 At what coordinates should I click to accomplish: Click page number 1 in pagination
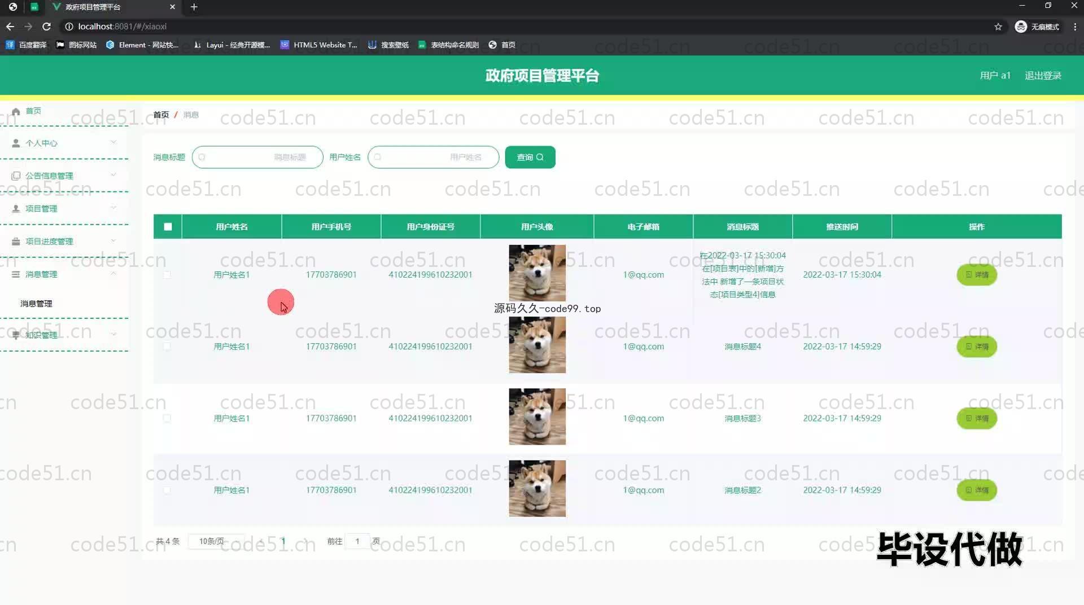(x=283, y=541)
